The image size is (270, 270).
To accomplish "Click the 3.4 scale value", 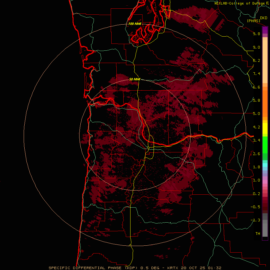I will (256, 140).
